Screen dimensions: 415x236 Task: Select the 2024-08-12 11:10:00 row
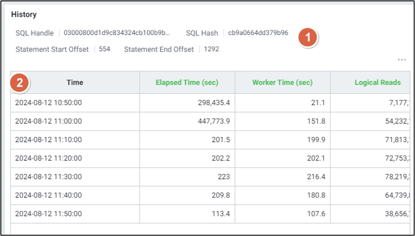[x=48, y=139]
